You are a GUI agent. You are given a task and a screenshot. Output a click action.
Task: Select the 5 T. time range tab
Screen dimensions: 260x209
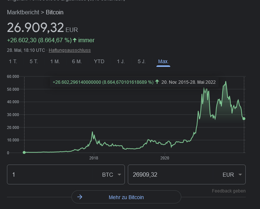[34, 61]
